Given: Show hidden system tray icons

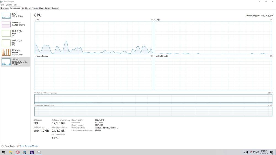Looking at the screenshot, I should point(244,152).
